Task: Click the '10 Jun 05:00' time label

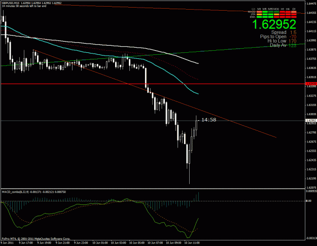Action: click(136, 243)
